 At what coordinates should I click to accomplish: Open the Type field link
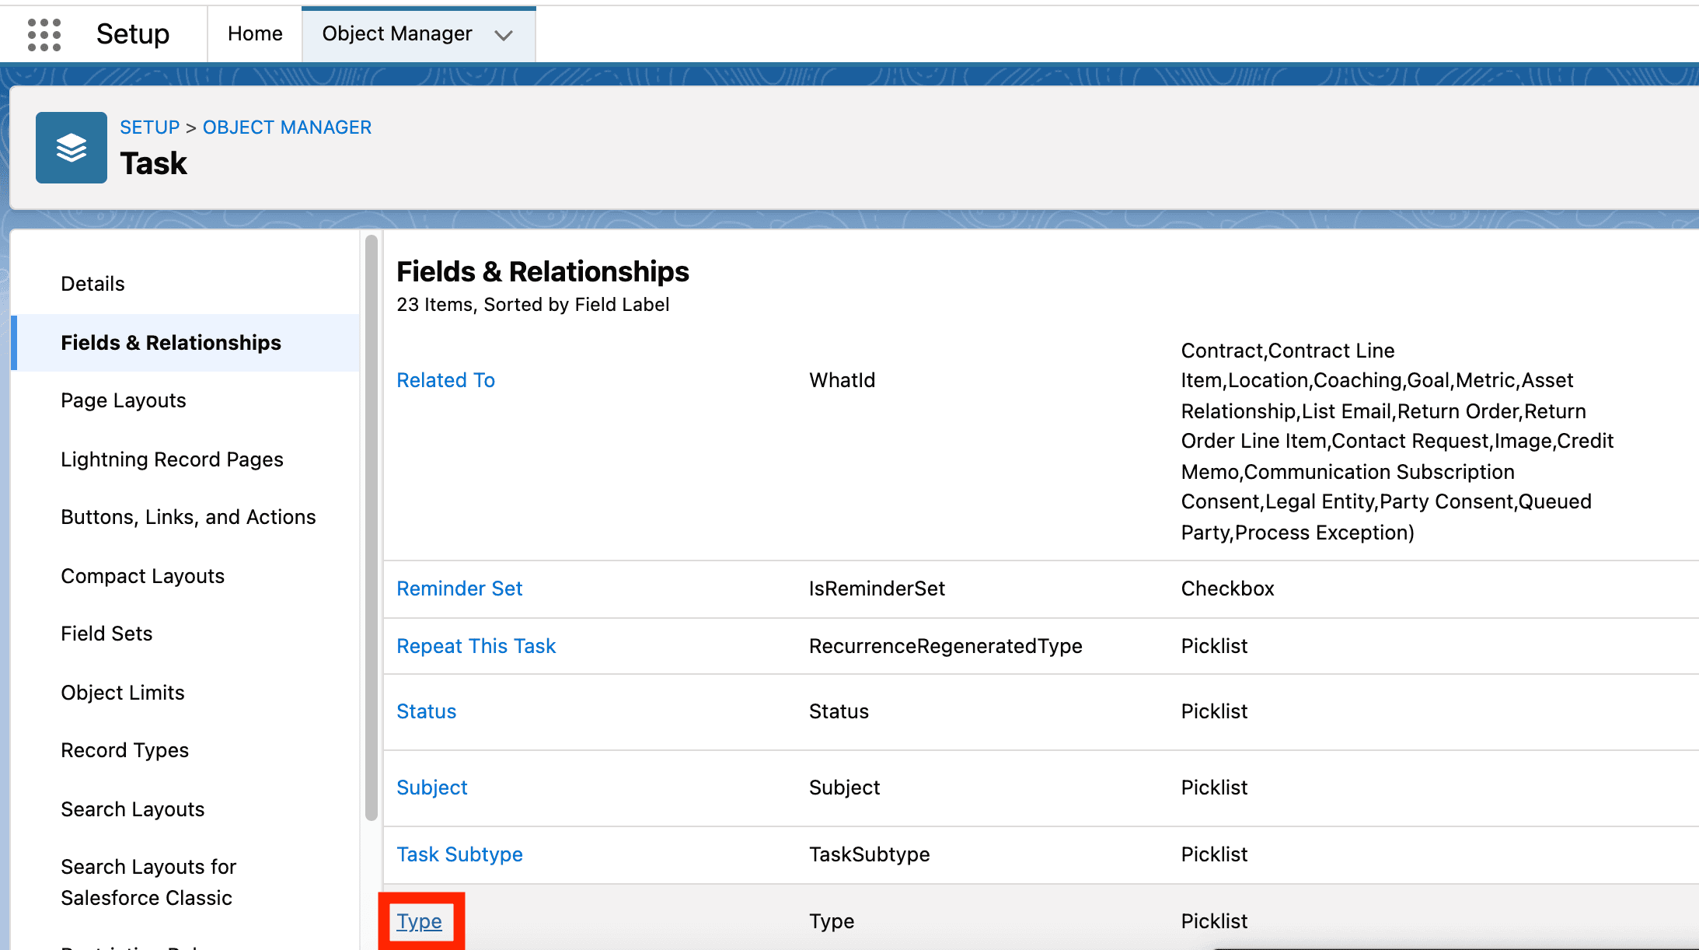[x=419, y=921]
